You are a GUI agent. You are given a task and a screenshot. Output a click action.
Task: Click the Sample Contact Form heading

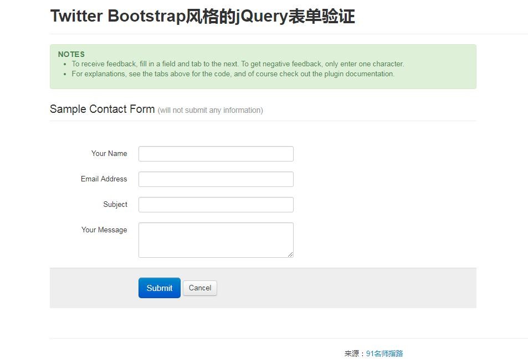tap(102, 109)
